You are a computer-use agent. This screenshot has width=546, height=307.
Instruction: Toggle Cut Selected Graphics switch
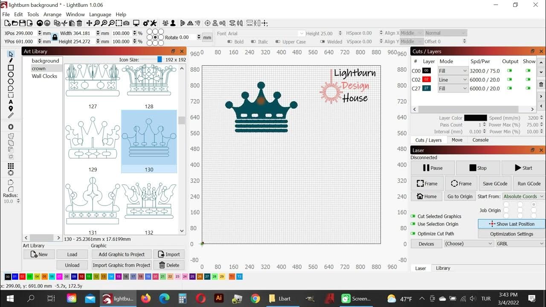[413, 216]
